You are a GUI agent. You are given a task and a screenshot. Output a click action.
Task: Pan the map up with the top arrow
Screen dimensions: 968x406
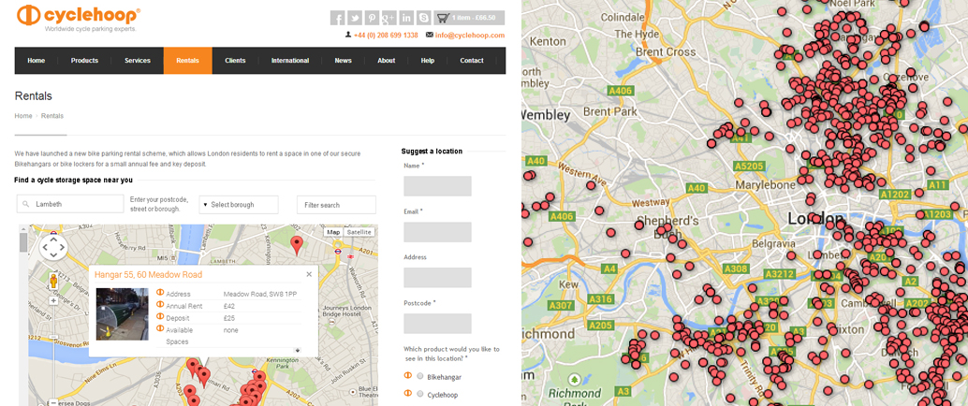[x=53, y=239]
